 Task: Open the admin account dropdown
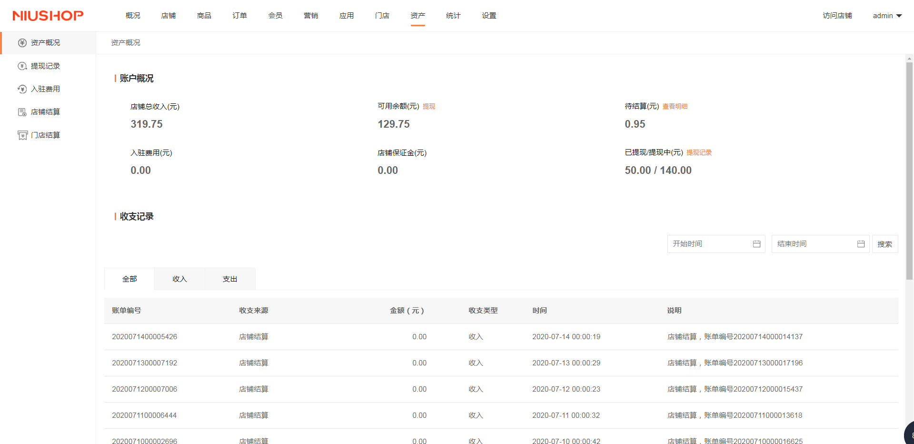click(x=887, y=16)
